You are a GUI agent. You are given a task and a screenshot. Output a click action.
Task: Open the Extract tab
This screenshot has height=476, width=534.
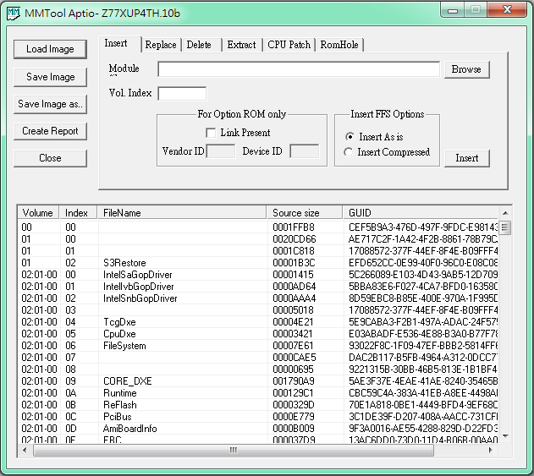pyautogui.click(x=241, y=45)
